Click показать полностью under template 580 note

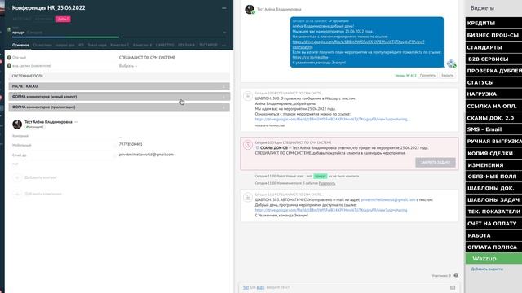(270, 125)
